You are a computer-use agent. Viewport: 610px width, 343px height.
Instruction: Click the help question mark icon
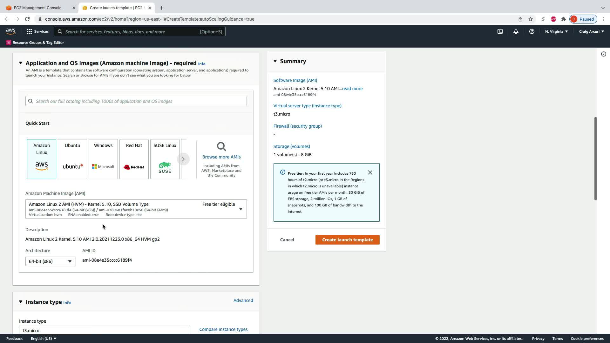tap(532, 31)
